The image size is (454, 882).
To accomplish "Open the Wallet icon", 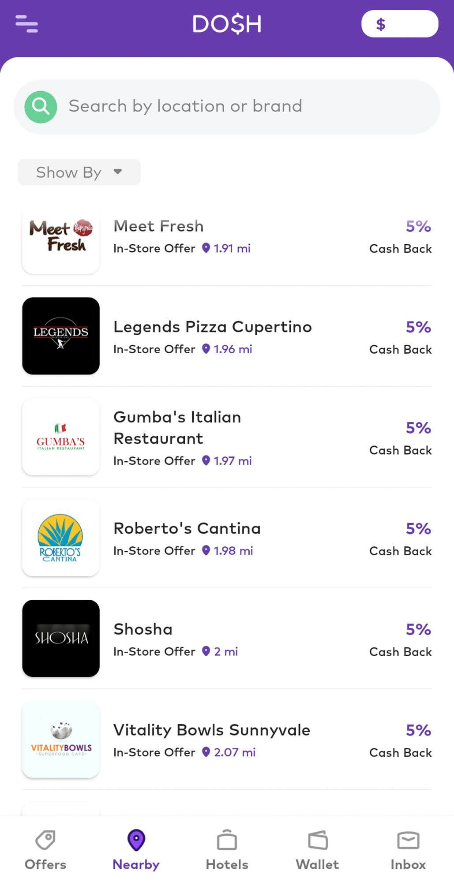I will coord(318,840).
